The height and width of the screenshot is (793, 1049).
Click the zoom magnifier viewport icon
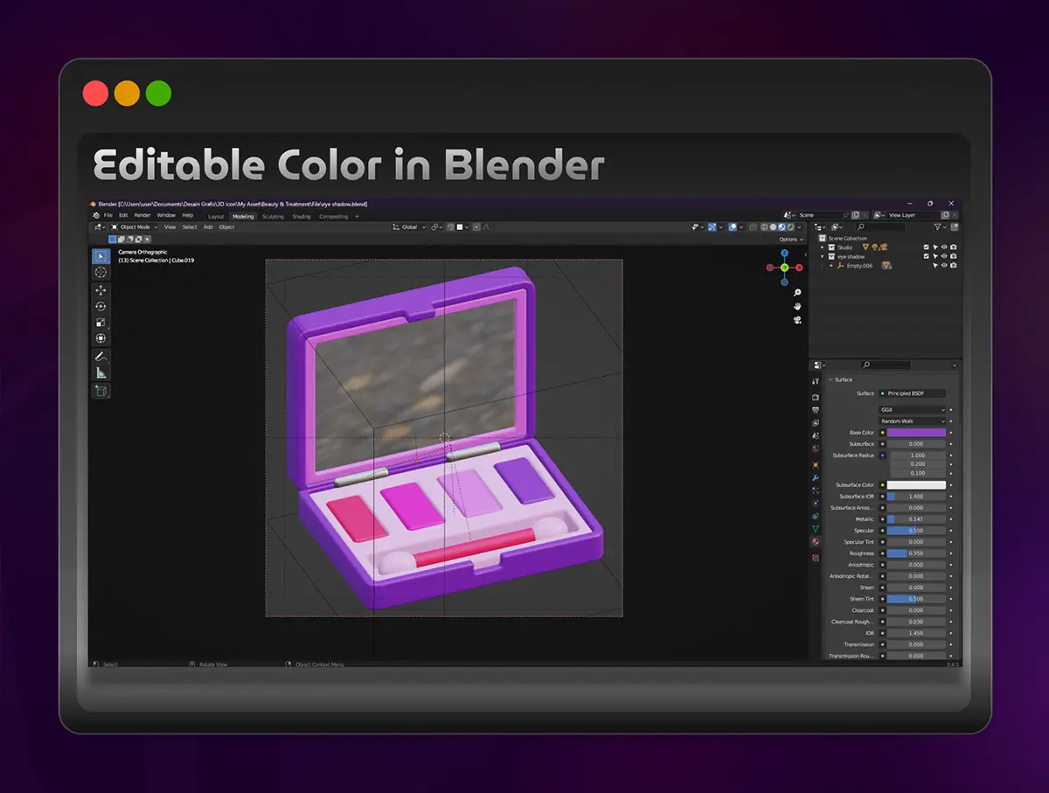797,293
